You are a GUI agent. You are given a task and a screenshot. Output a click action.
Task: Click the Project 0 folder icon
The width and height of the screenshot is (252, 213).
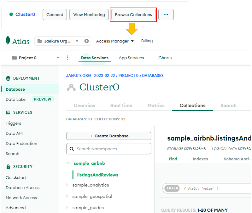coord(15,58)
